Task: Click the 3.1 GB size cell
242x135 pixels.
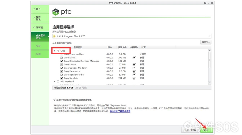Action: coord(122,54)
